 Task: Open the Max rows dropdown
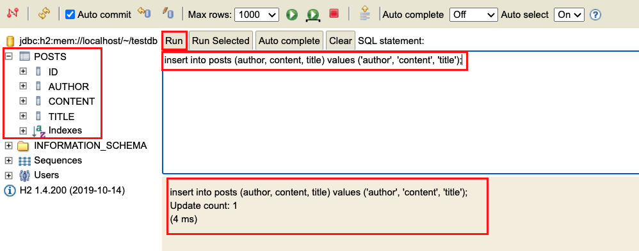[257, 15]
